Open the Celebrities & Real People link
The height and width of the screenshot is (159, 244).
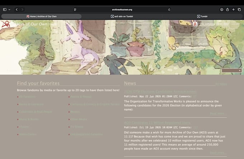(x=35, y=112)
